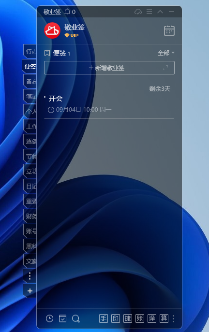The width and height of the screenshot is (209, 332).
Task: Switch to the 个人 side tab
Action: [30, 111]
